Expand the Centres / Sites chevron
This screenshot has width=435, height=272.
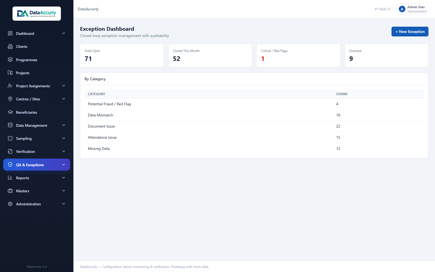pos(64,99)
